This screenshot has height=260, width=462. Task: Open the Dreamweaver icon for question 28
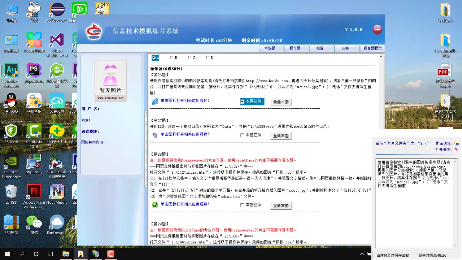(155, 205)
